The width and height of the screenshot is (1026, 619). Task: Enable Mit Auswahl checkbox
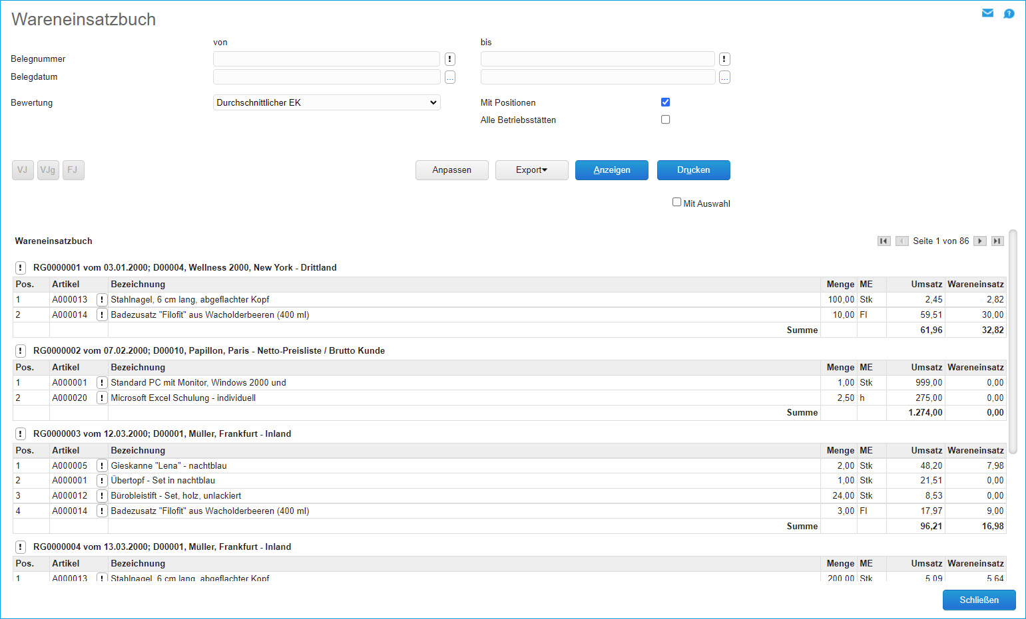[x=676, y=202]
